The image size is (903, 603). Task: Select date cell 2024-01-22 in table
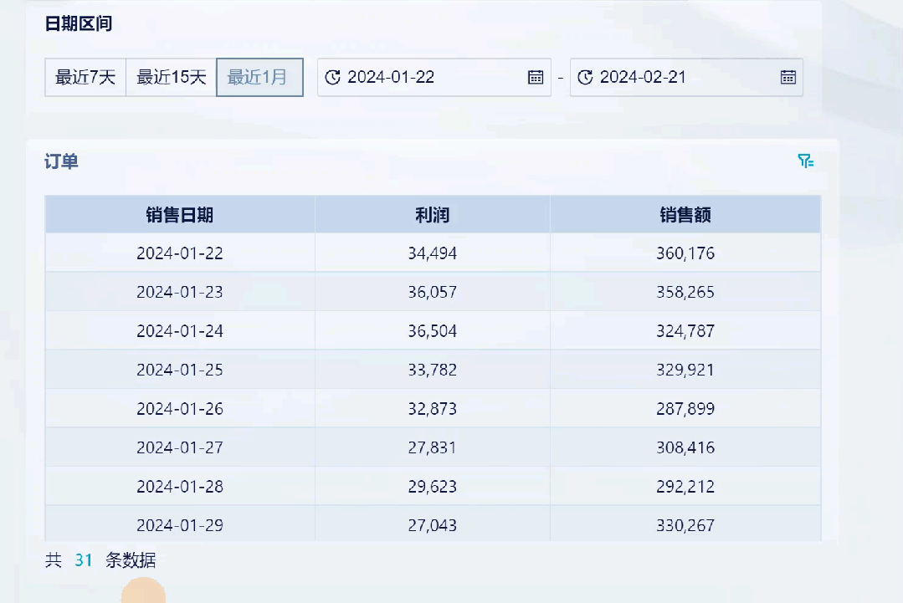(180, 253)
